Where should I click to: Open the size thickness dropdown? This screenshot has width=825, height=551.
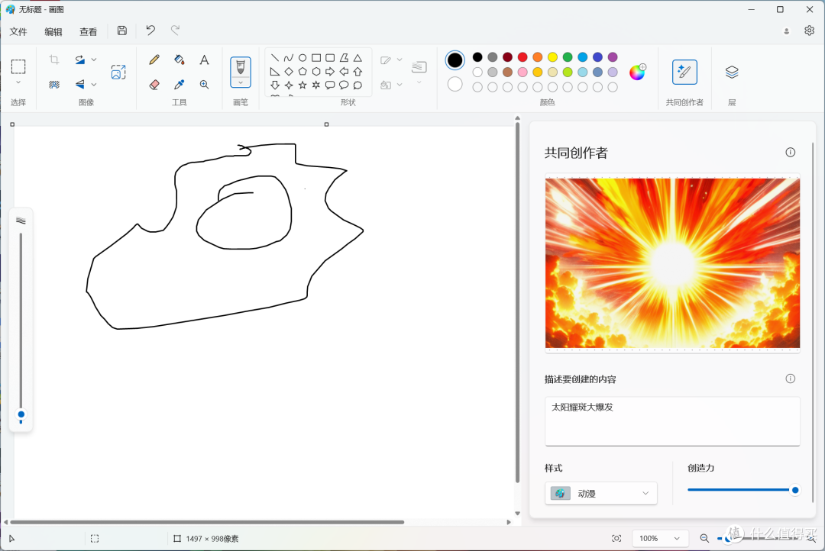pyautogui.click(x=419, y=82)
